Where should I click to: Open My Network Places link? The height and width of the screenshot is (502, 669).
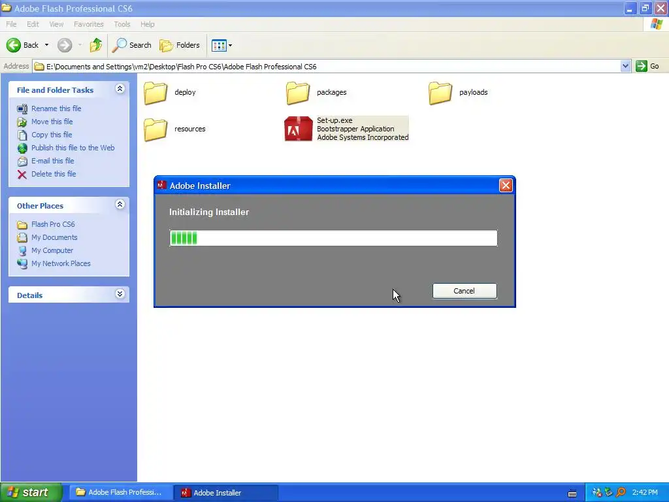click(x=61, y=263)
